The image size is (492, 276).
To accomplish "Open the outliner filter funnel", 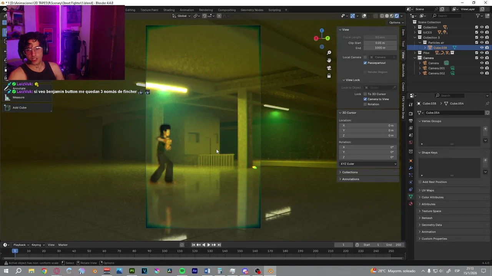I will pos(478,16).
